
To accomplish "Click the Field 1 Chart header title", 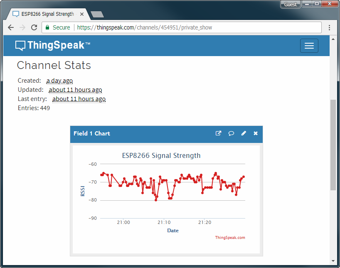I will [92, 133].
